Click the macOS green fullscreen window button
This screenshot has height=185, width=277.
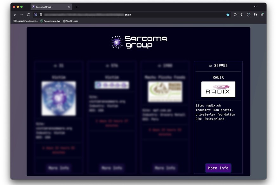(x=22, y=7)
